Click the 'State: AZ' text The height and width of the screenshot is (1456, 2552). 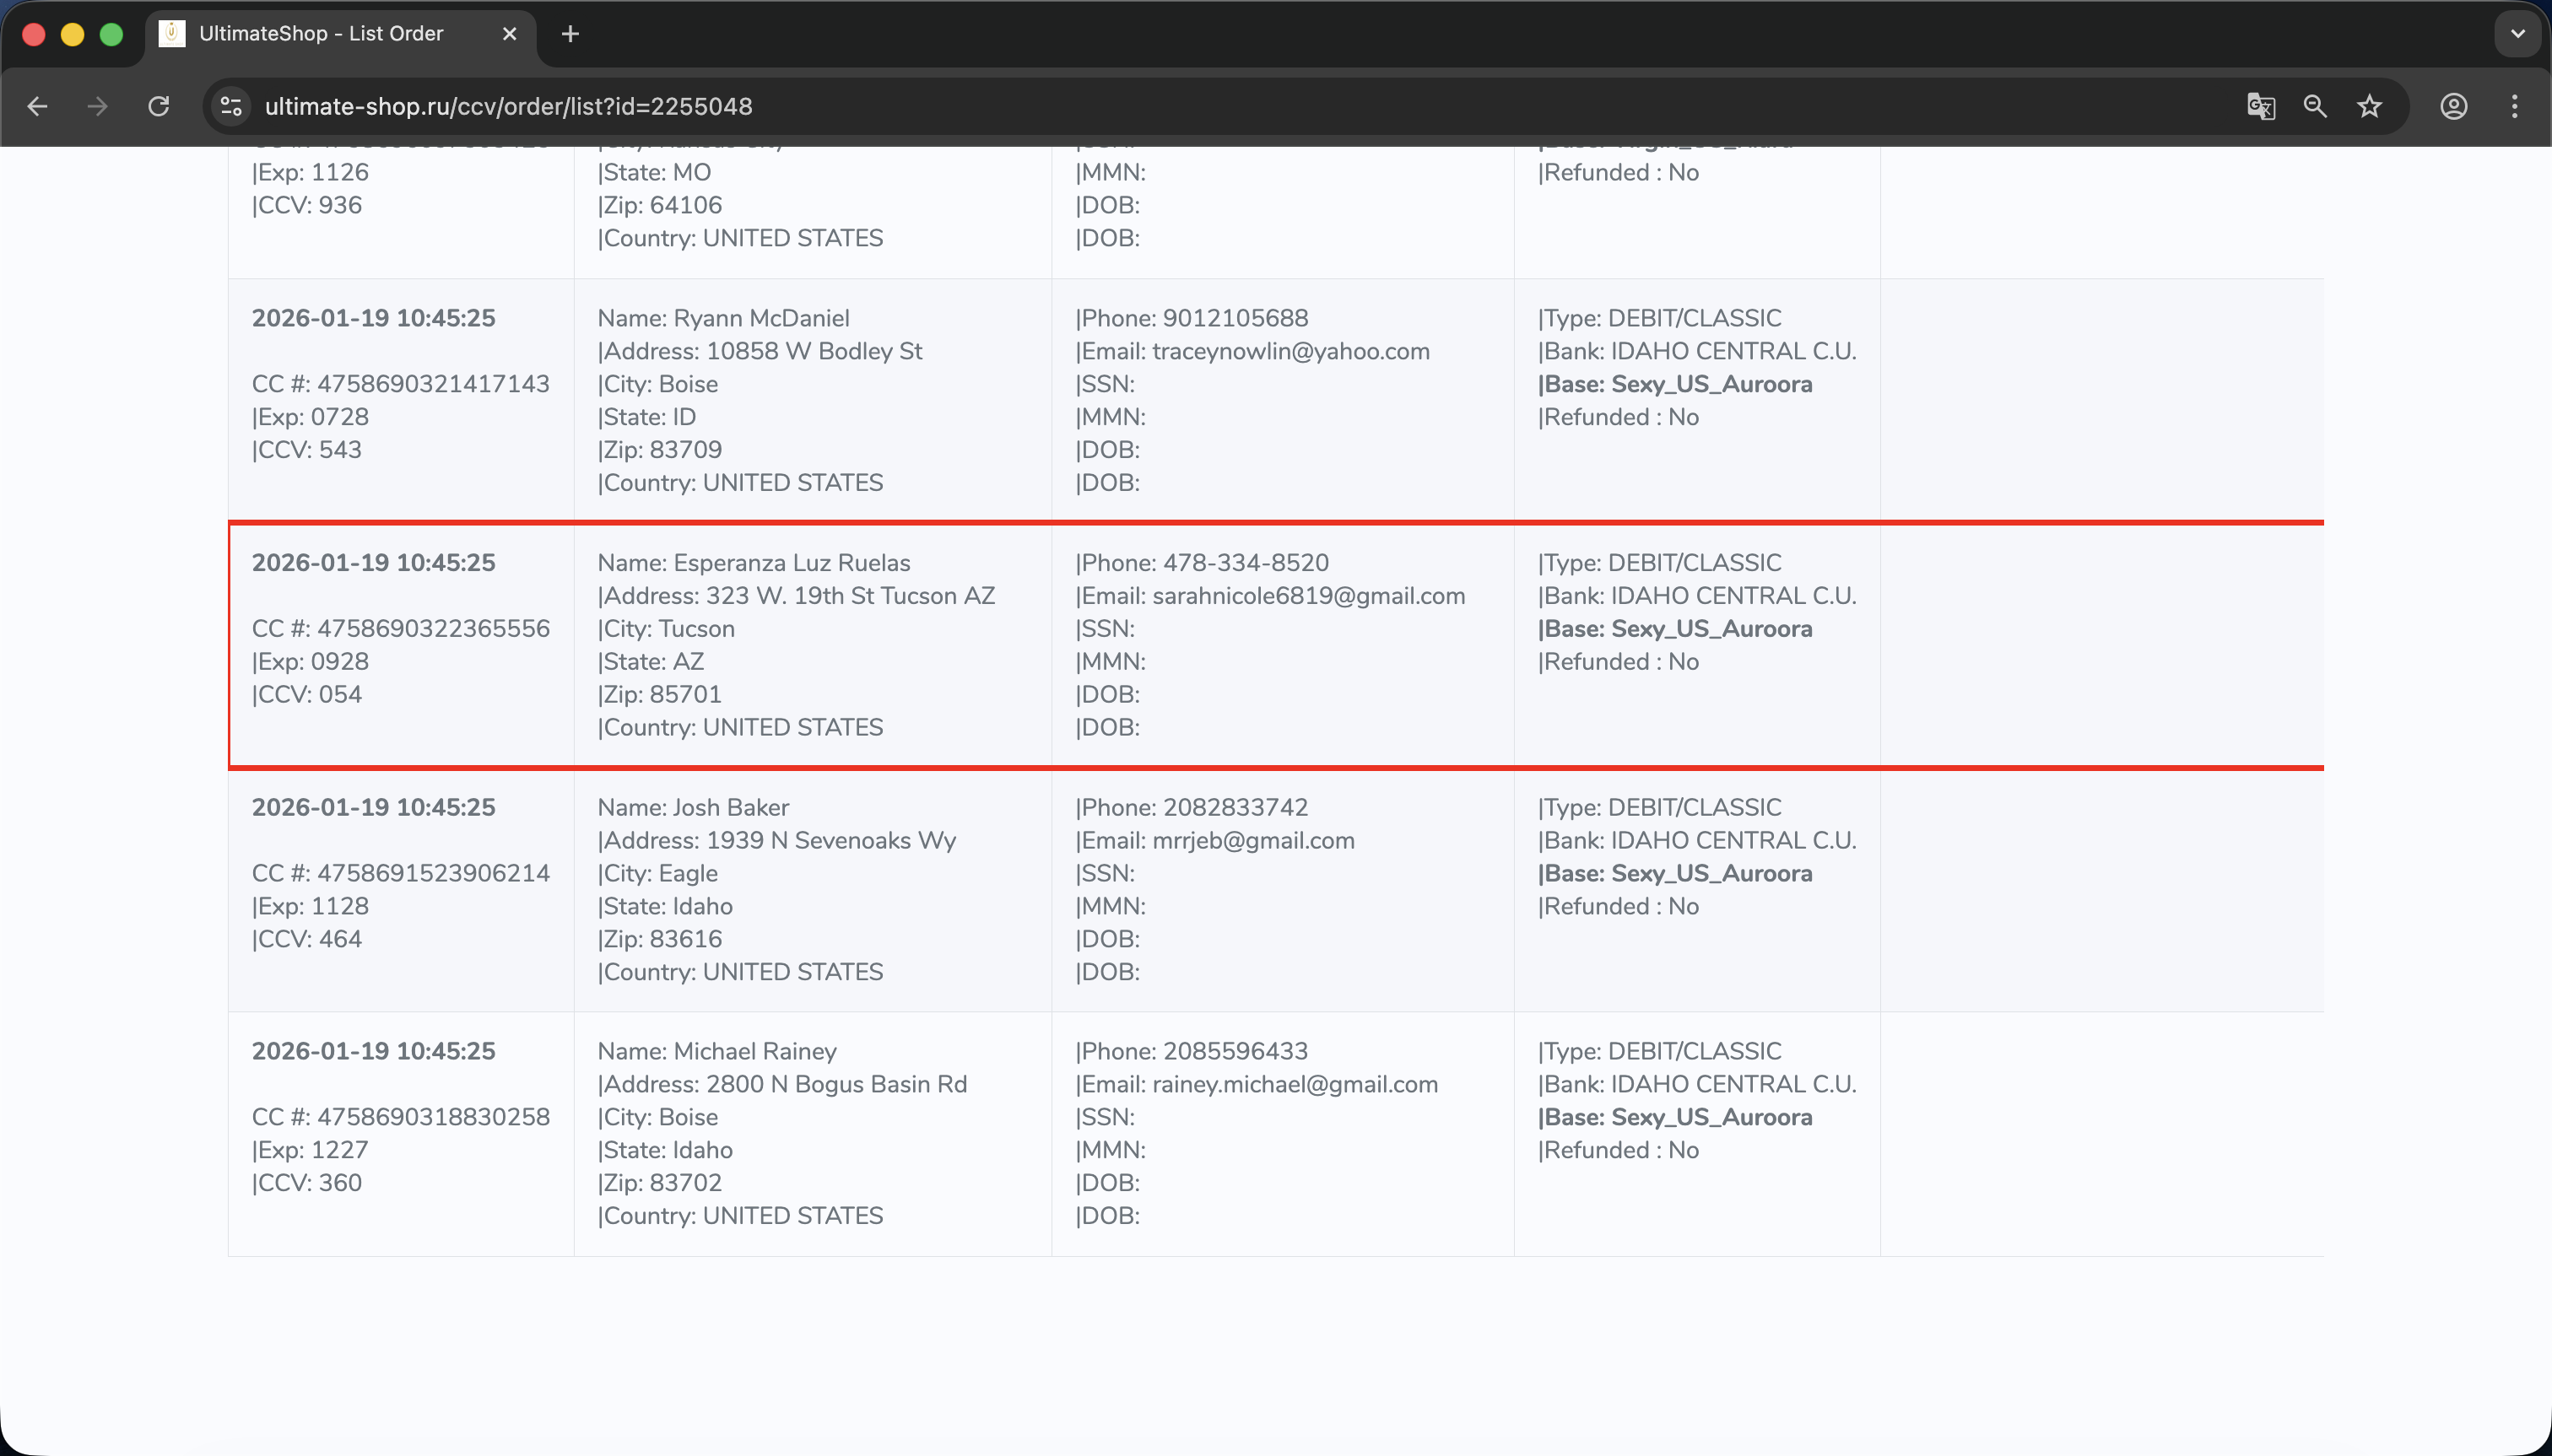click(x=652, y=662)
